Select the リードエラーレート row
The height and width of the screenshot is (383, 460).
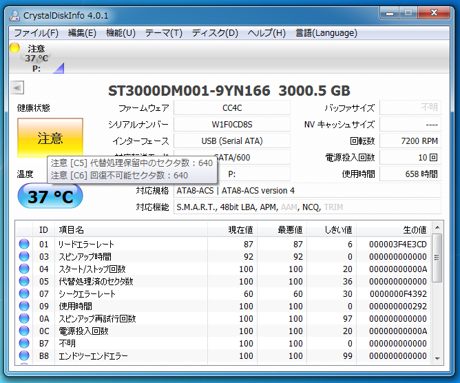point(223,244)
